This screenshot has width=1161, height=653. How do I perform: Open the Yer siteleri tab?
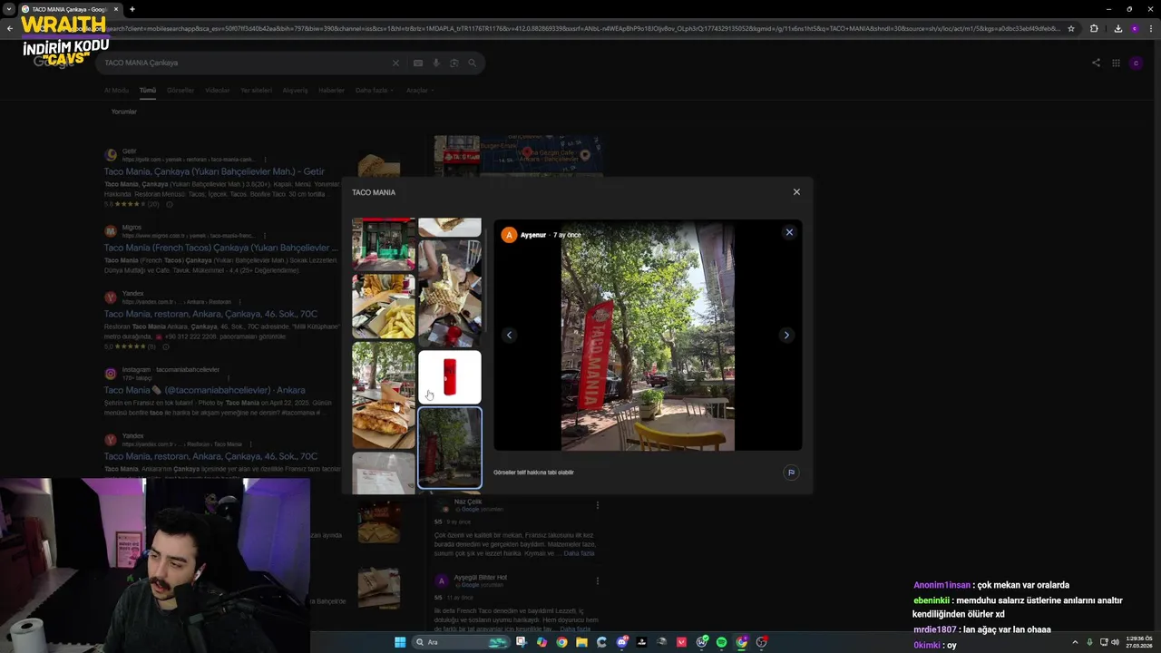pos(257,91)
